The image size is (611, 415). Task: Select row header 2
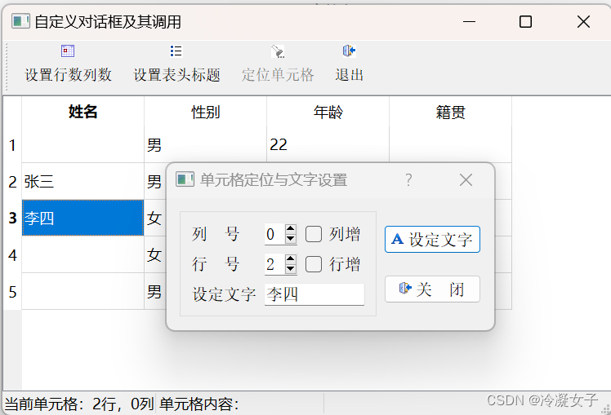(12, 182)
